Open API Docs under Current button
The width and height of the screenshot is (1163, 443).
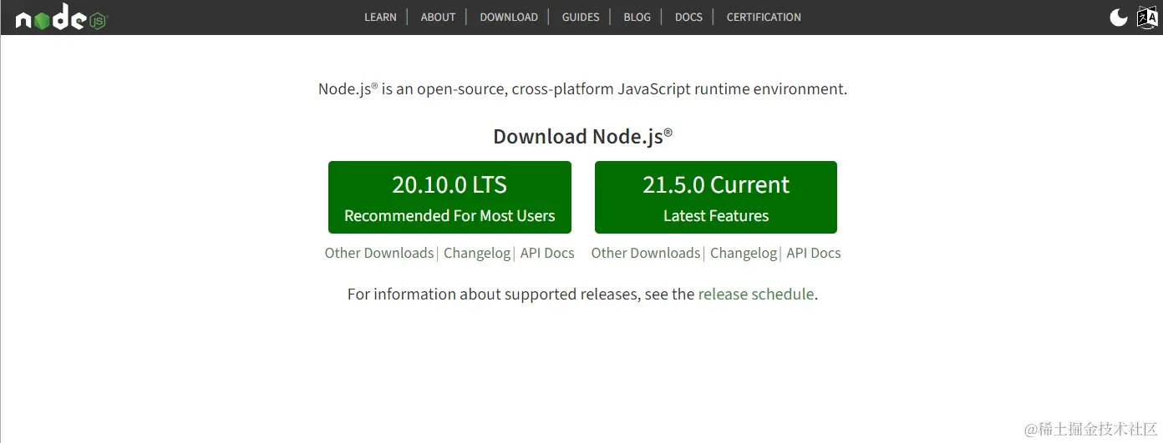click(814, 253)
